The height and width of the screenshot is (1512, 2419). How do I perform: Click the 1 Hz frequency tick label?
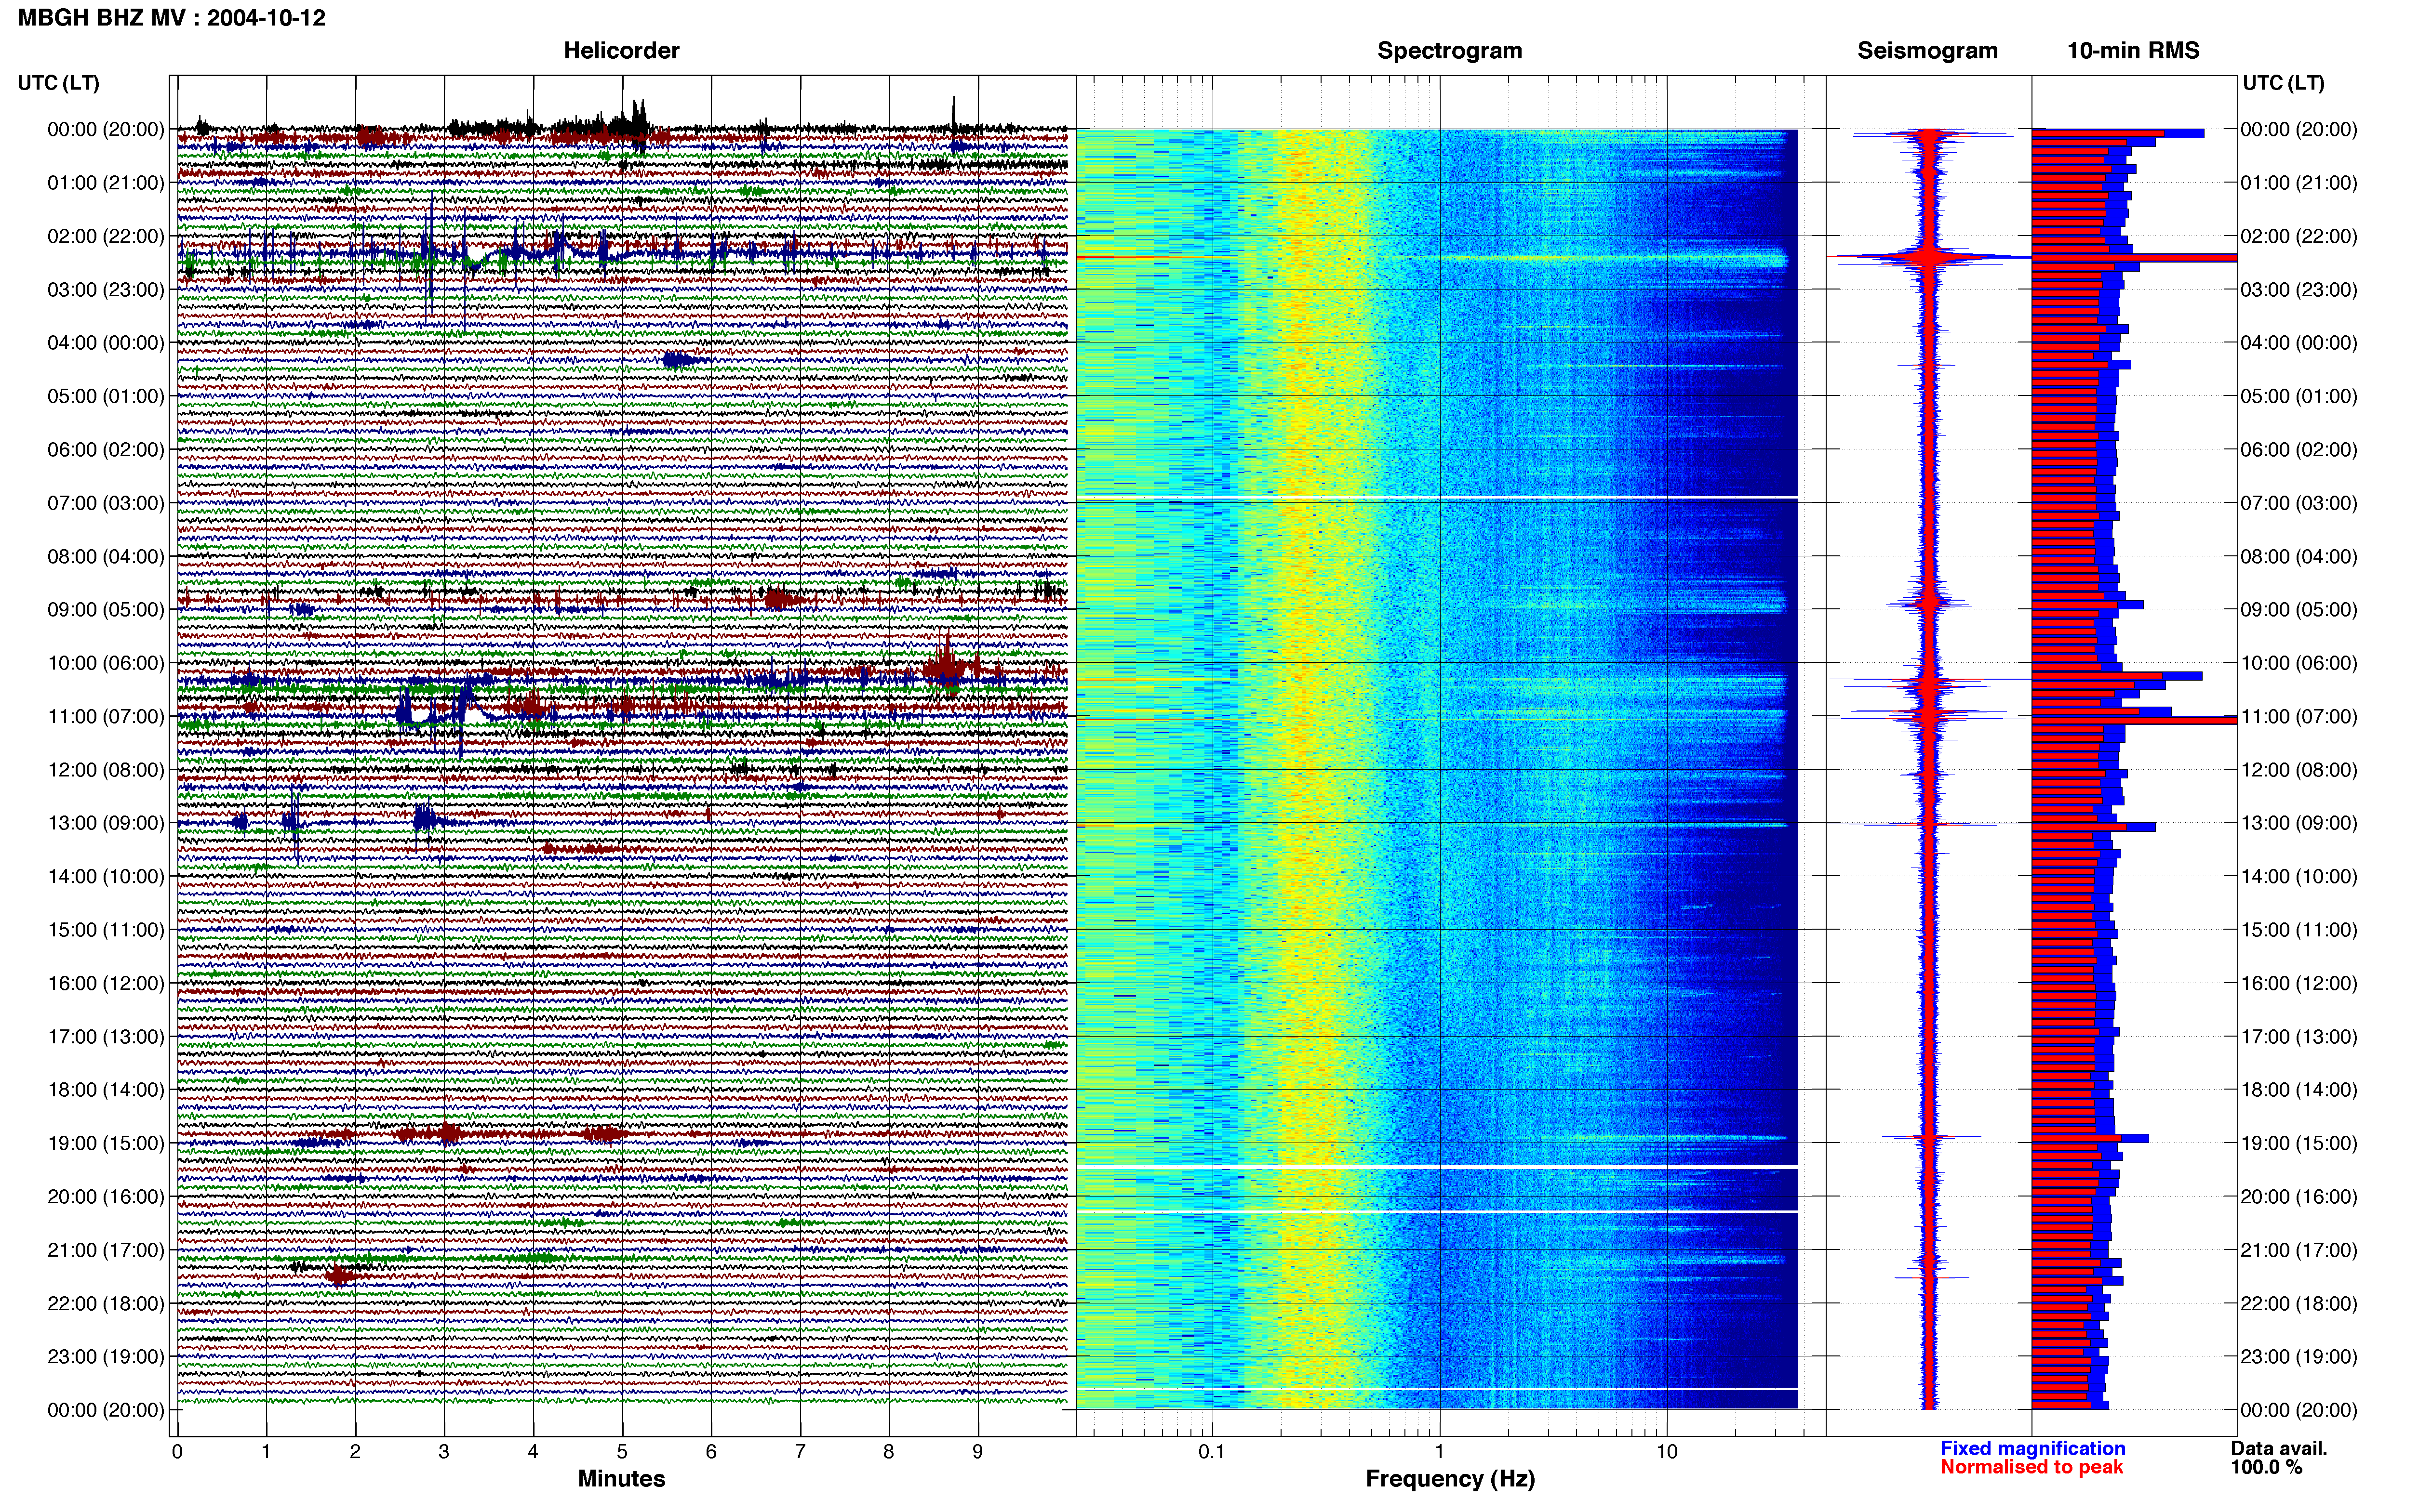1440,1451
